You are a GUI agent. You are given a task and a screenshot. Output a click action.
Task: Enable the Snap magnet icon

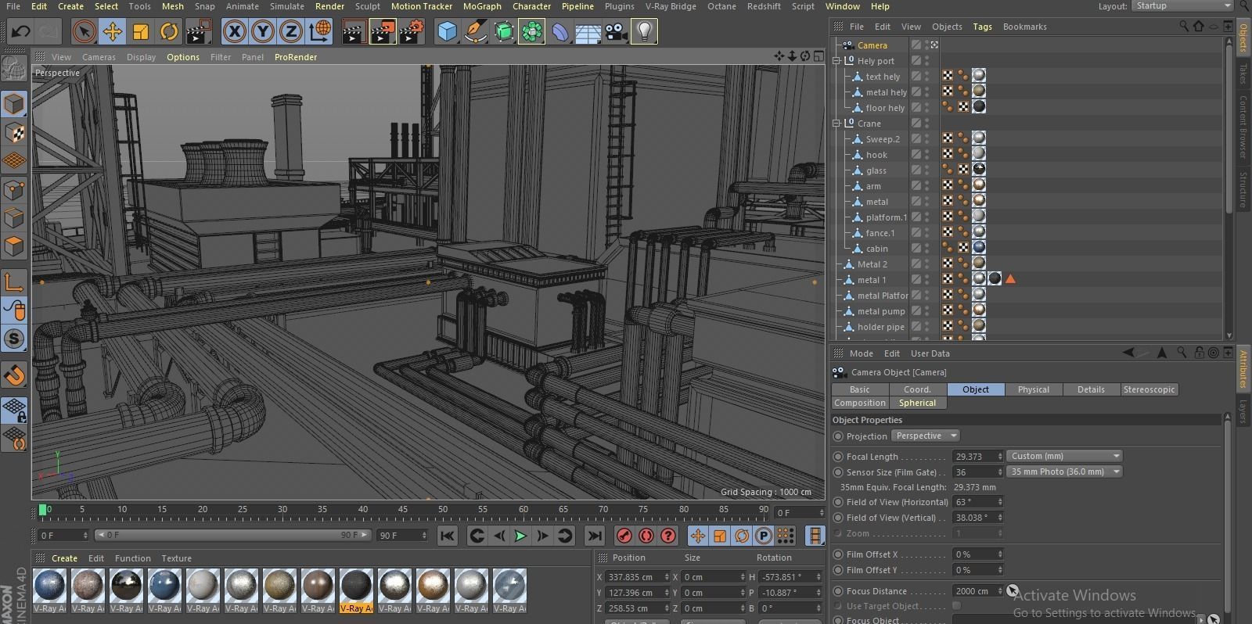point(14,375)
